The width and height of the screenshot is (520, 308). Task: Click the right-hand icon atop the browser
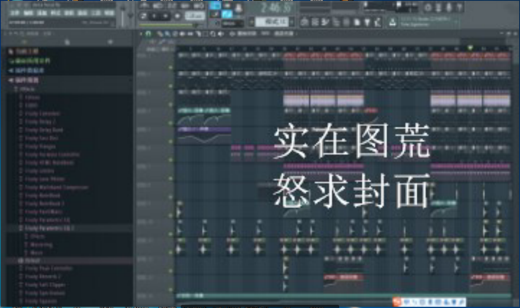click(x=110, y=42)
